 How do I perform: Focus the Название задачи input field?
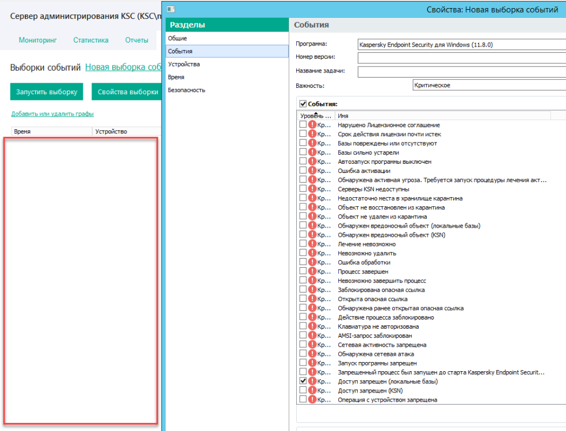[x=462, y=71]
